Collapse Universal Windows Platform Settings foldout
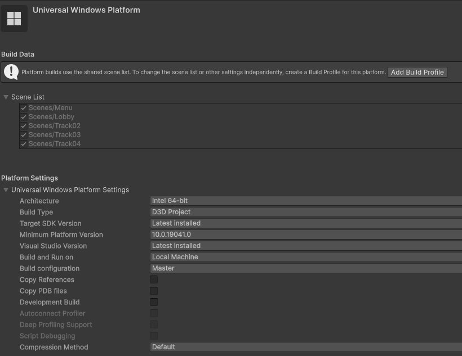The width and height of the screenshot is (462, 356). click(x=6, y=190)
